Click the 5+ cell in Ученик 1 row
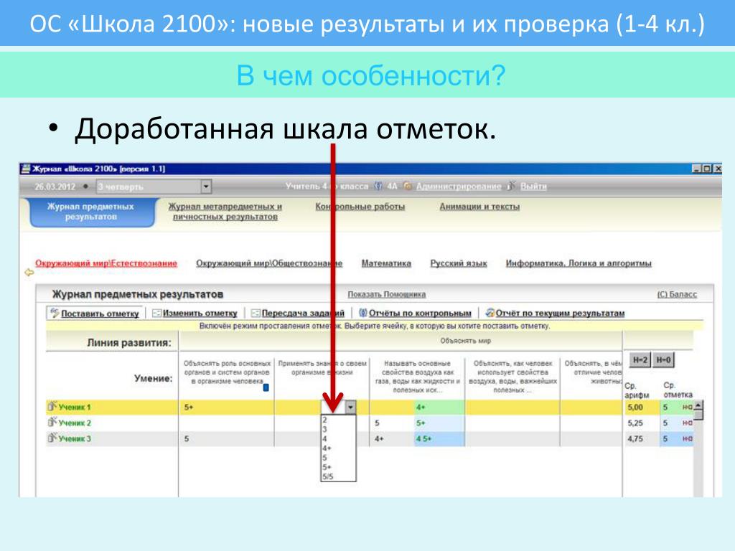The width and height of the screenshot is (735, 551). 226,408
